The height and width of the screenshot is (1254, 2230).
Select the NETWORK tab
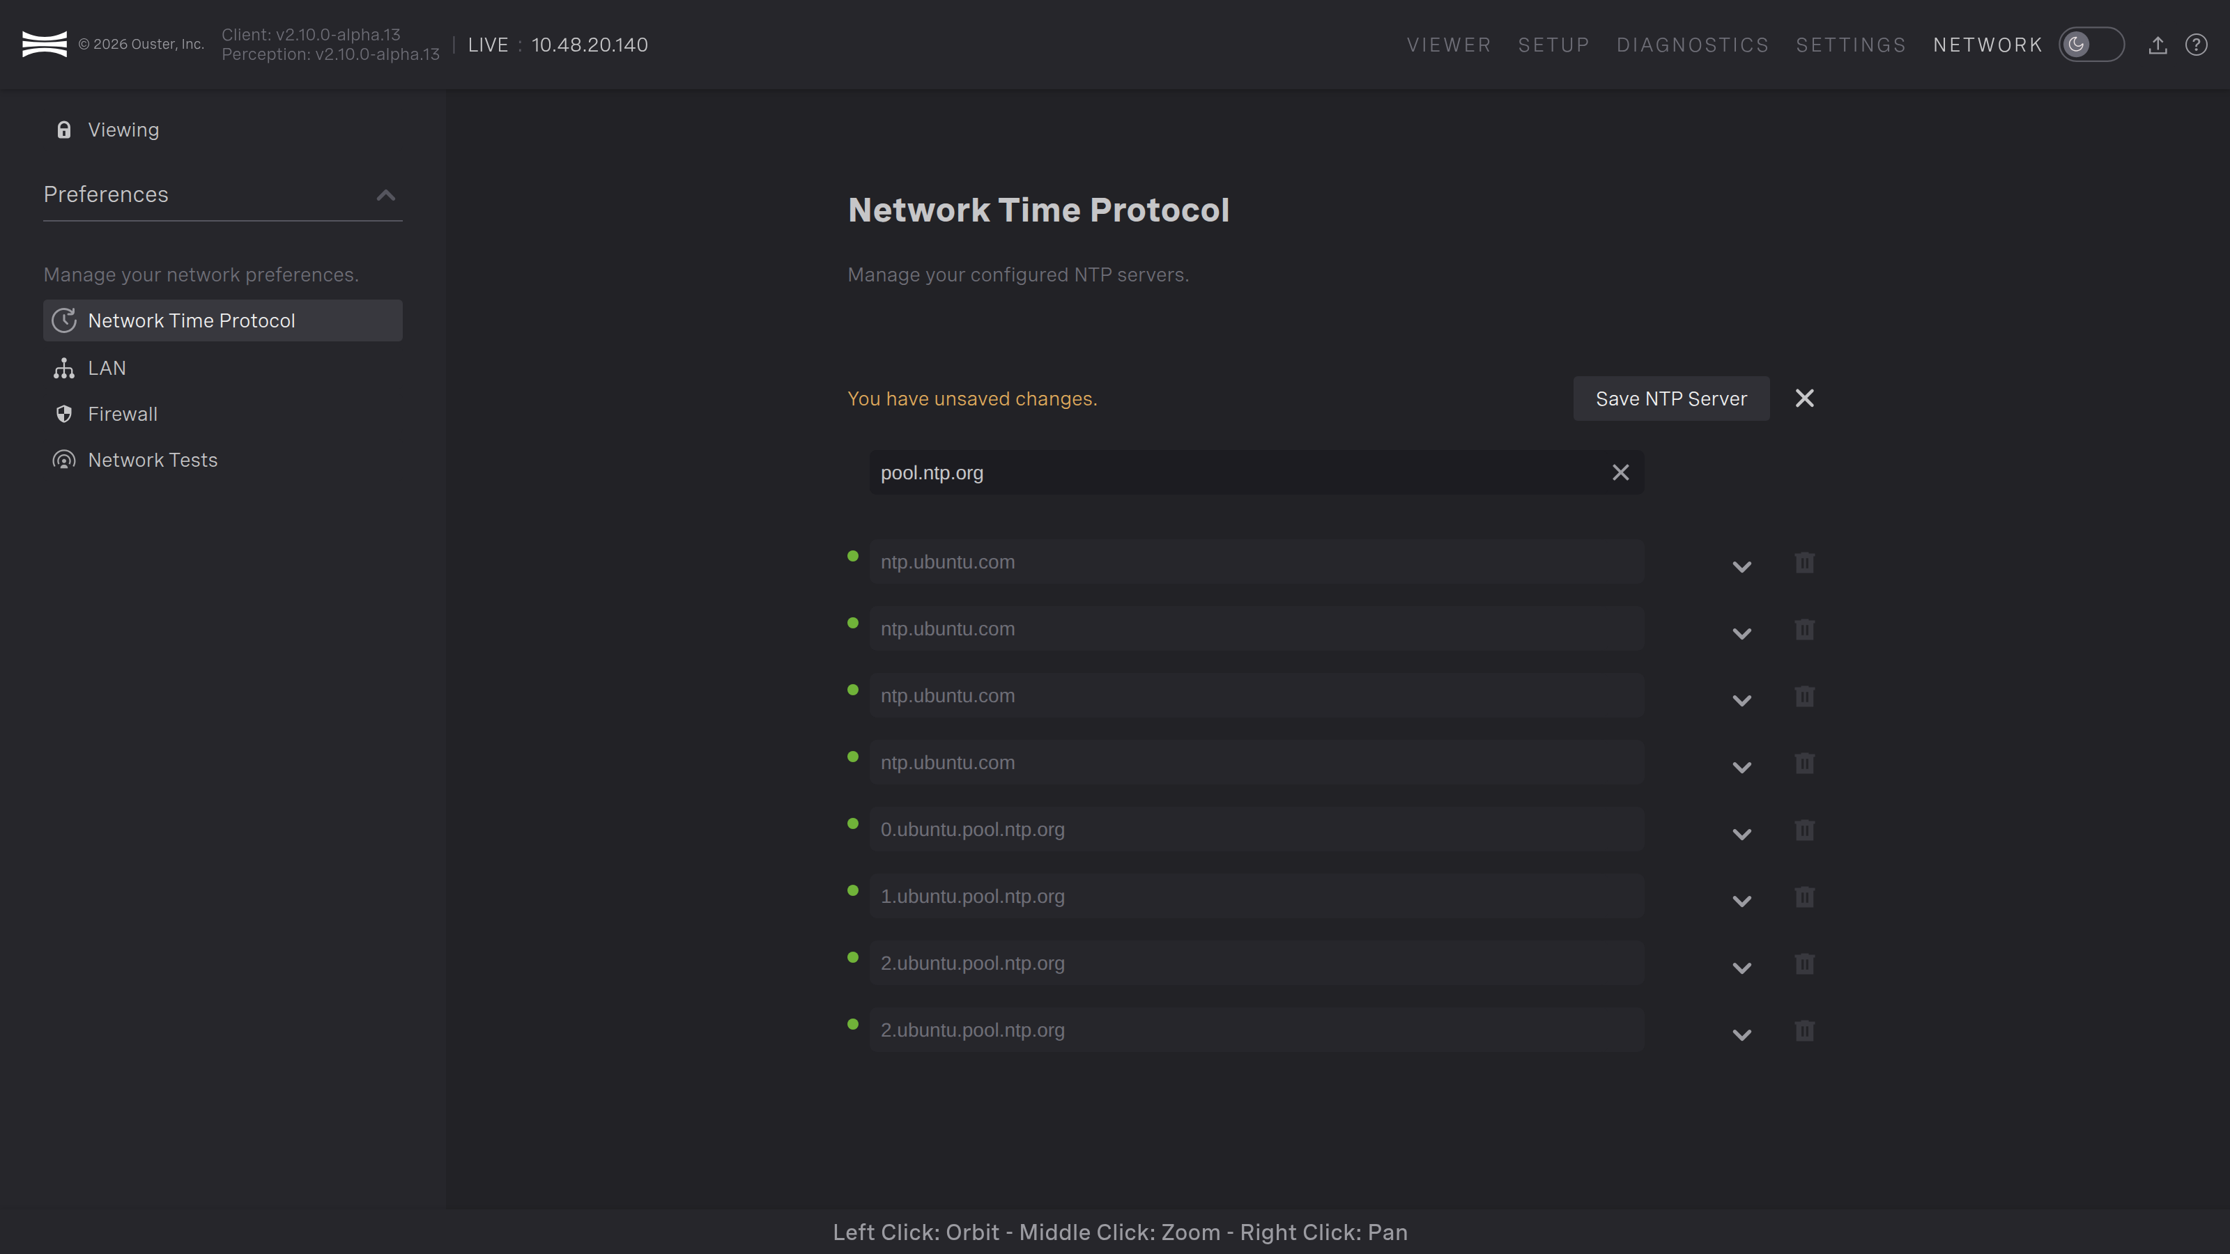coord(1987,45)
